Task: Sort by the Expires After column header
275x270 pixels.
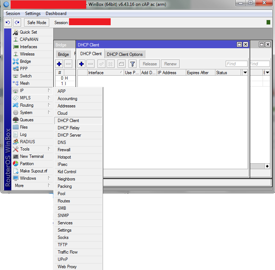Action: (x=200, y=73)
